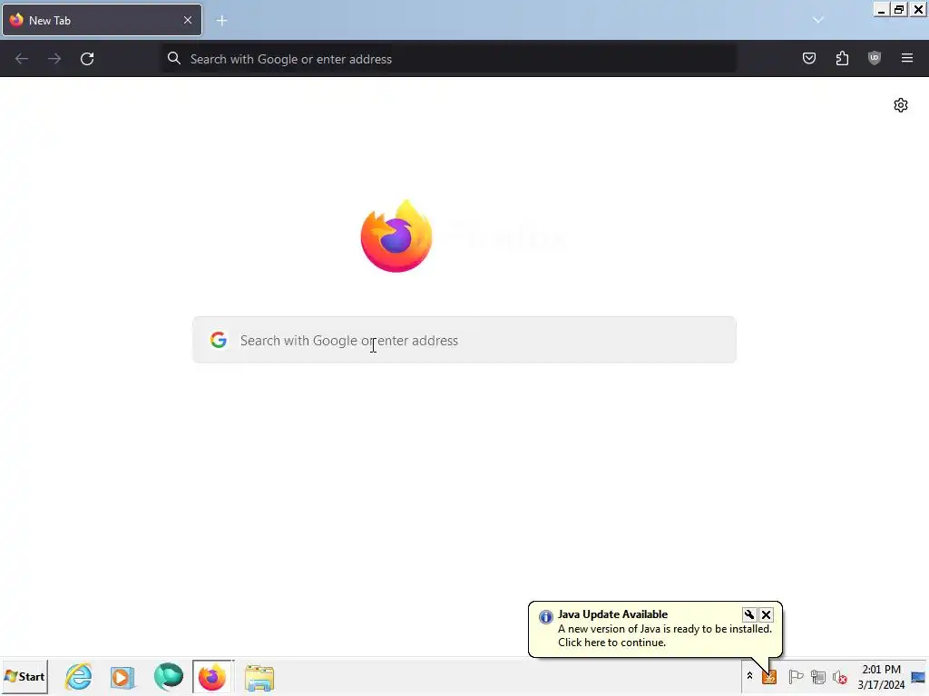Restore down the Firefox window
Image resolution: width=929 pixels, height=696 pixels.
pos(899,9)
